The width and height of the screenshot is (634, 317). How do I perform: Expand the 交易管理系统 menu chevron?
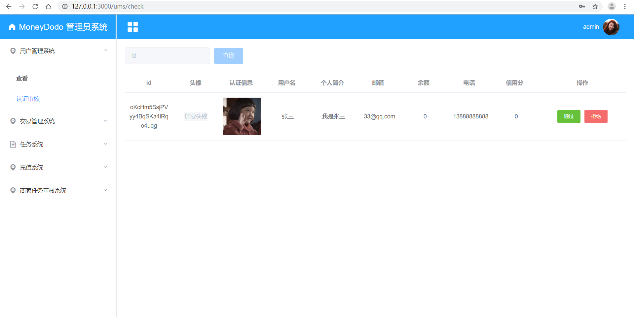(x=105, y=121)
